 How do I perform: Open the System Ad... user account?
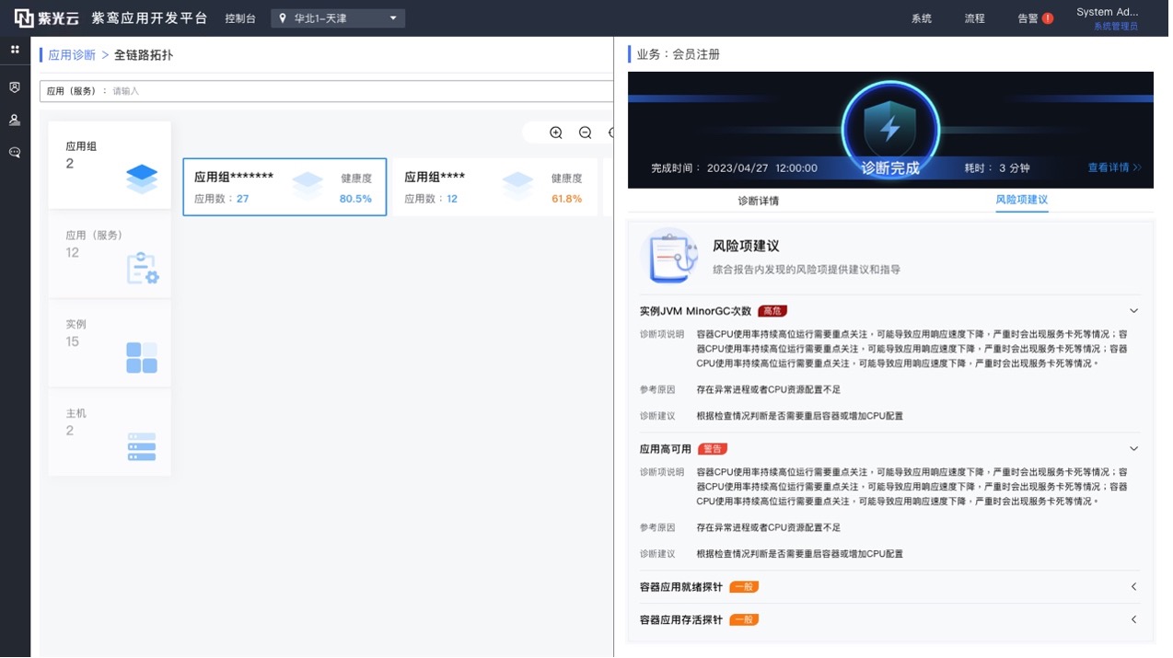(x=1111, y=13)
